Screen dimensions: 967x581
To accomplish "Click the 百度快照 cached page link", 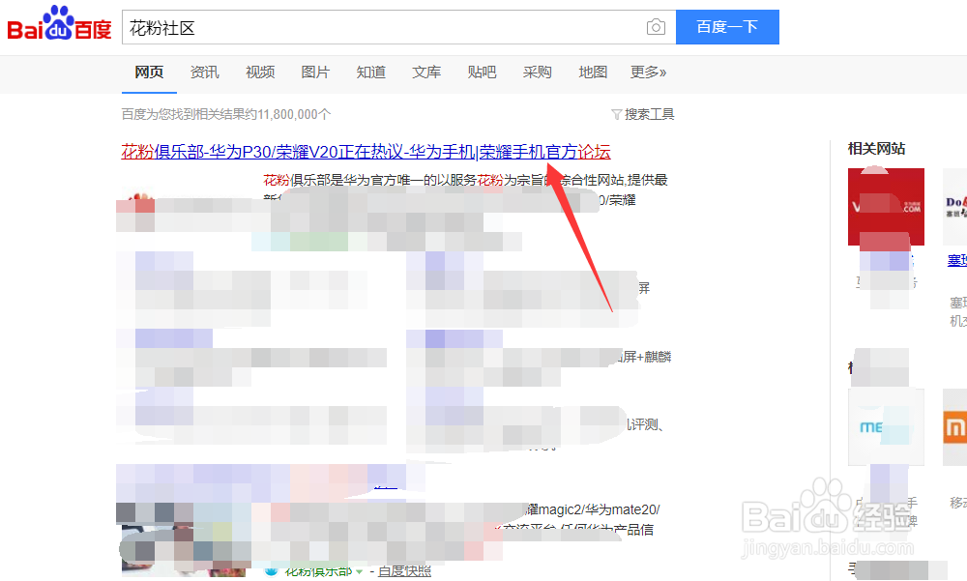I will click(x=404, y=572).
